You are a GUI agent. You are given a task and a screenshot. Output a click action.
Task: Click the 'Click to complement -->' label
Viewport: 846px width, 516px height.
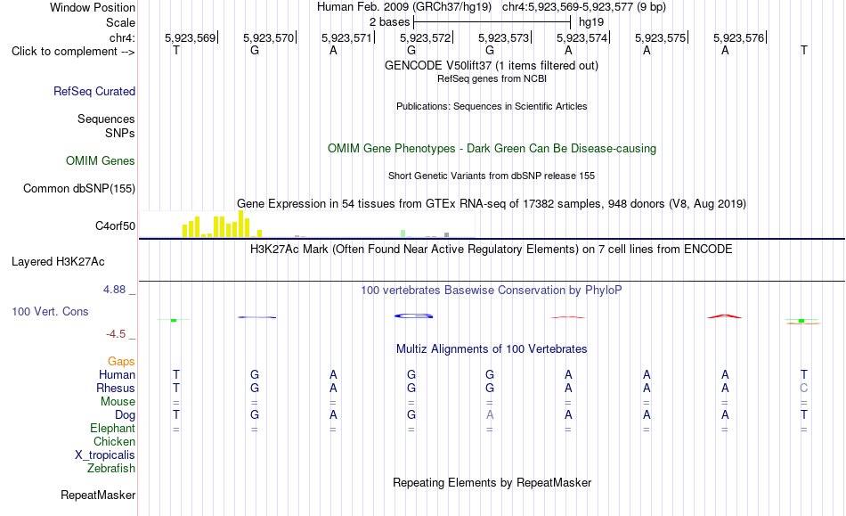[x=73, y=52]
